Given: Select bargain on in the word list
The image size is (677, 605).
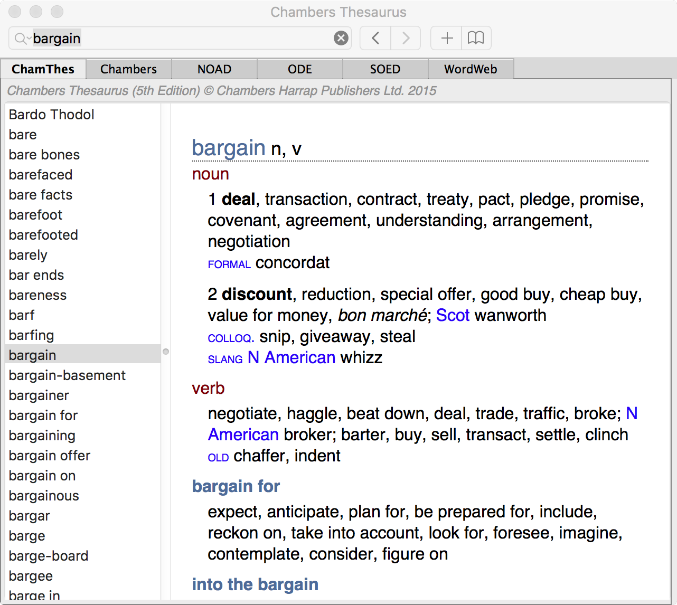Looking at the screenshot, I should tap(83, 476).
